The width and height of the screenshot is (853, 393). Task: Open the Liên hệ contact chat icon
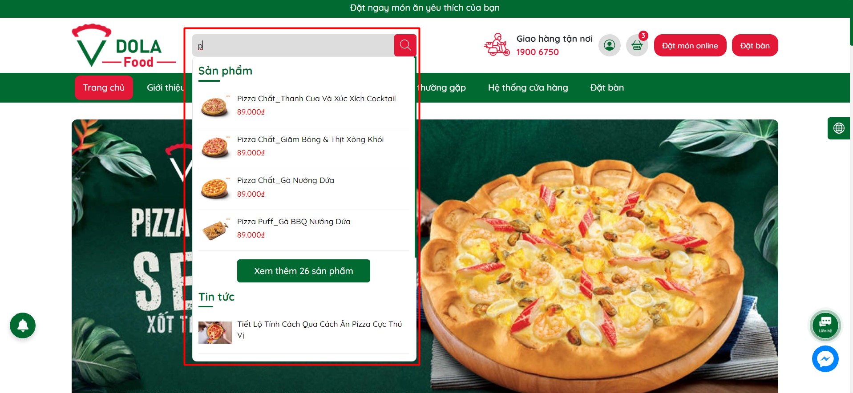(825, 326)
